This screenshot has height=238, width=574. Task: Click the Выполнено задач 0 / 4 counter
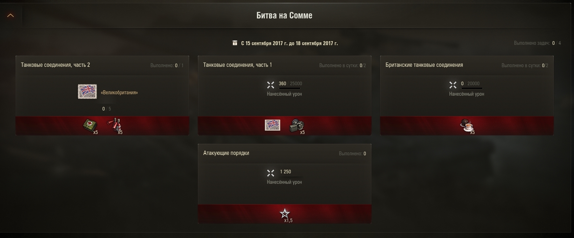(537, 43)
